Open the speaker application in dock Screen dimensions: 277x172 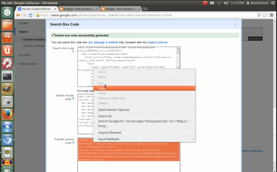pyautogui.click(x=7, y=152)
